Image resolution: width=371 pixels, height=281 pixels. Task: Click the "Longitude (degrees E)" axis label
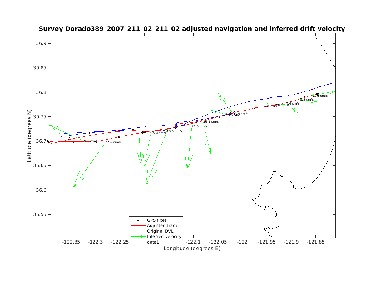192,249
